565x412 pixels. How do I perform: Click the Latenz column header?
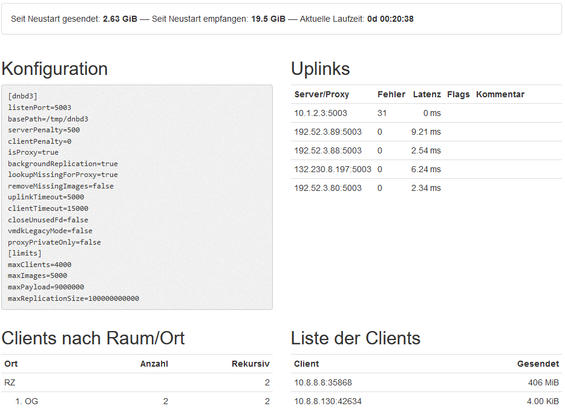click(x=426, y=94)
